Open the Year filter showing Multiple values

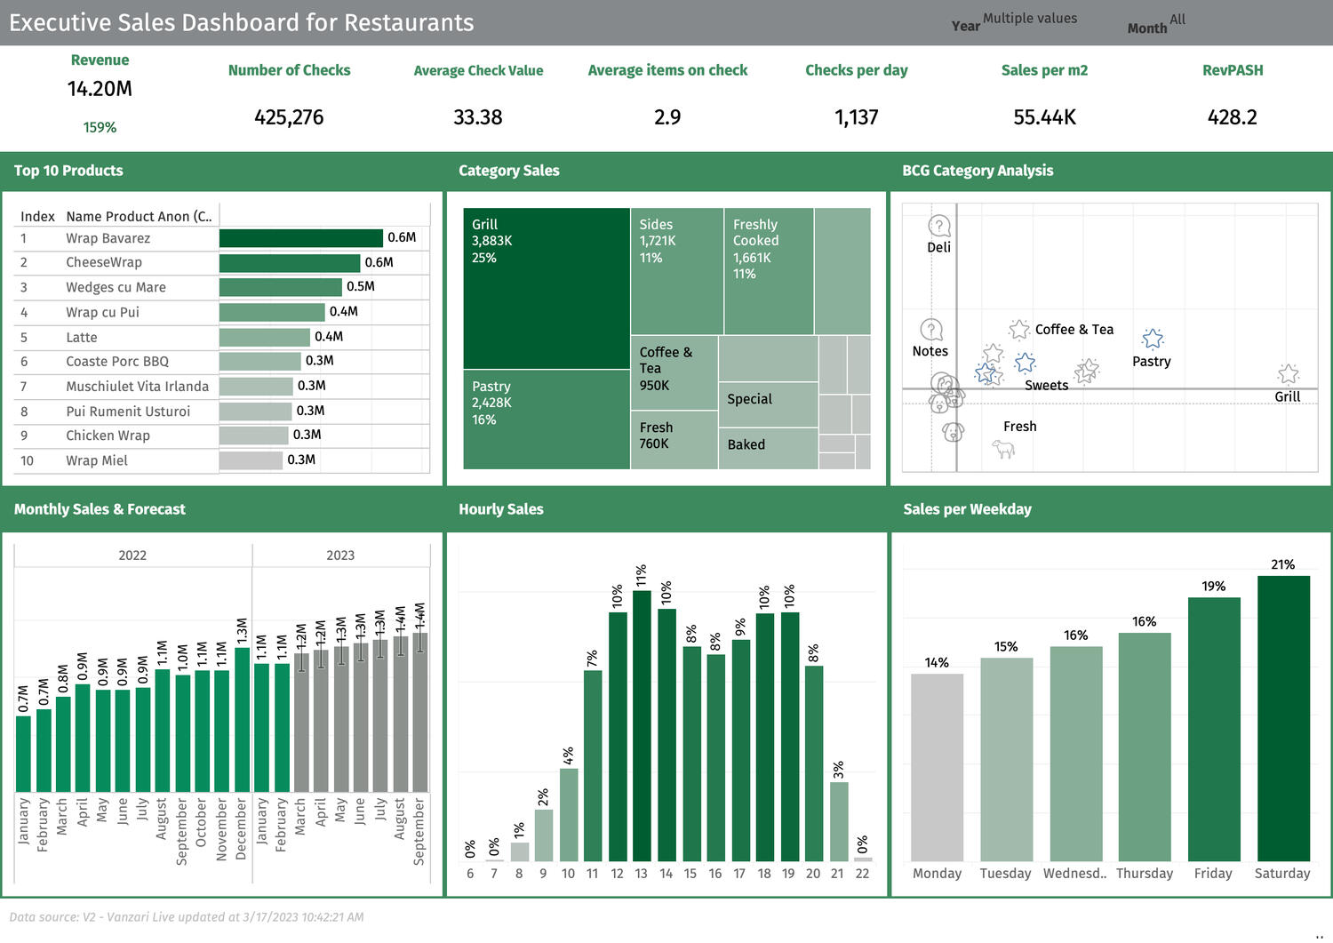click(1029, 19)
